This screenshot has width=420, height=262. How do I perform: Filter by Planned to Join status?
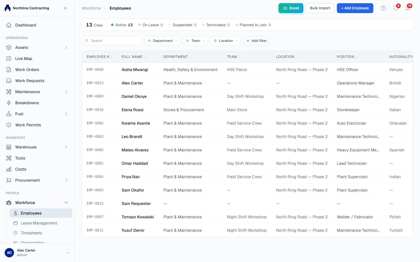point(253,25)
